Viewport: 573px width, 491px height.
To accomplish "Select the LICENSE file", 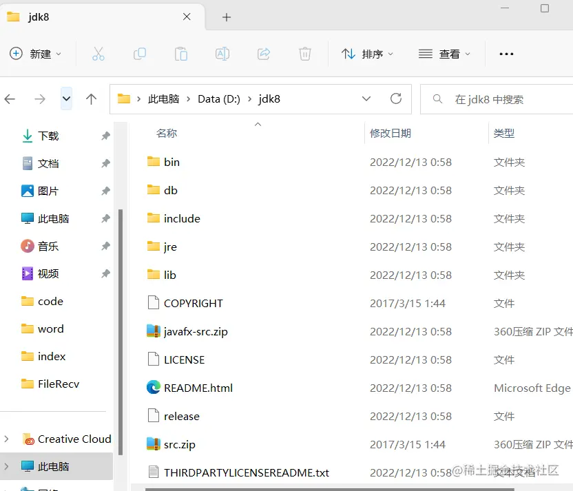I will pos(184,359).
